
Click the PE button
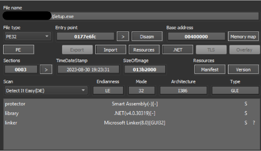point(18,50)
